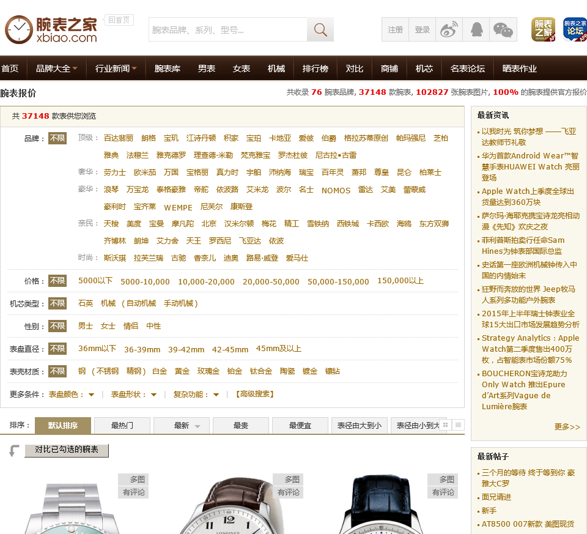Filter by brand NOMOS
This screenshot has width=587, height=534.
336,190
